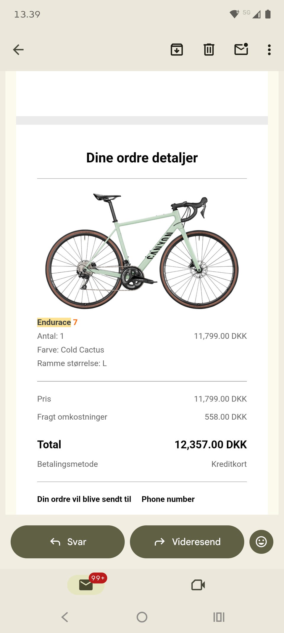Tap the battery icon in status bar
The height and width of the screenshot is (633, 284).
pos(268,14)
